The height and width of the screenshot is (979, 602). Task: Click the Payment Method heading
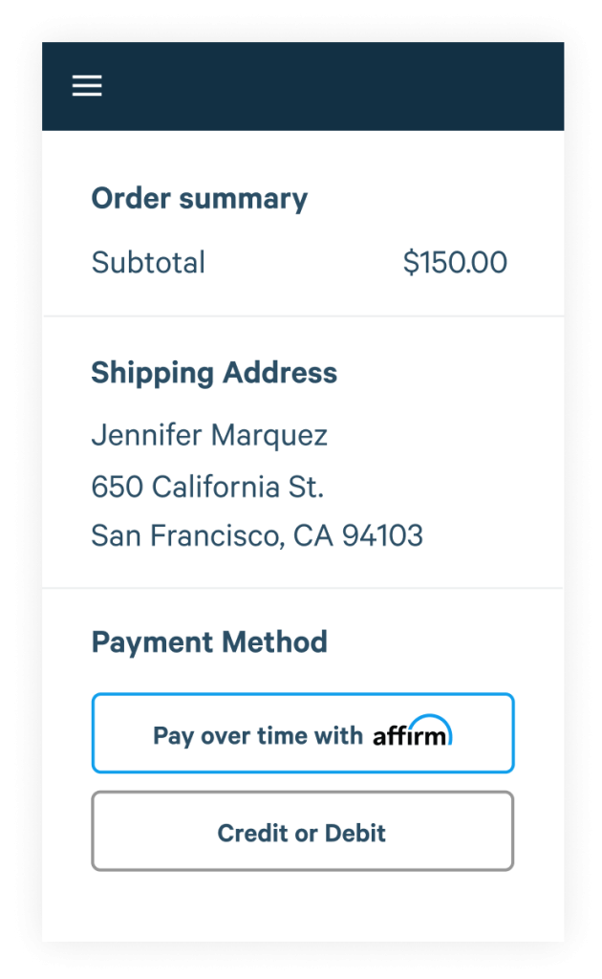pos(209,642)
